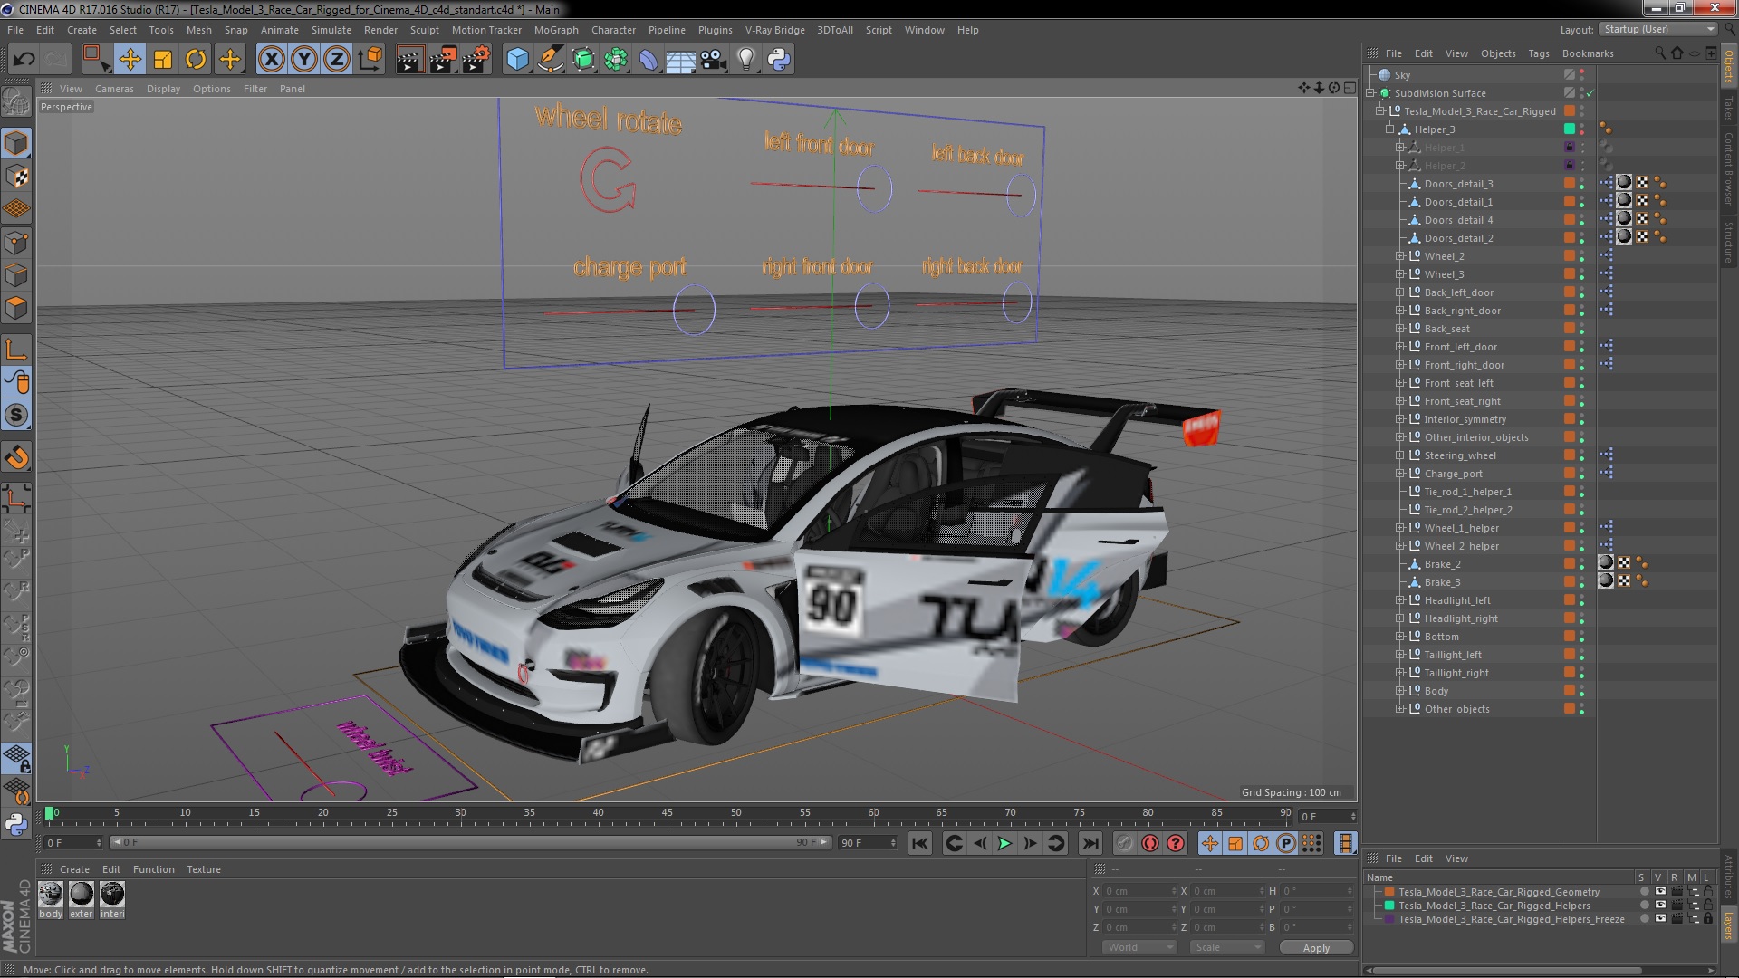Image resolution: width=1739 pixels, height=978 pixels.
Task: Switch to the Texture tab in material panel
Action: (x=203, y=868)
